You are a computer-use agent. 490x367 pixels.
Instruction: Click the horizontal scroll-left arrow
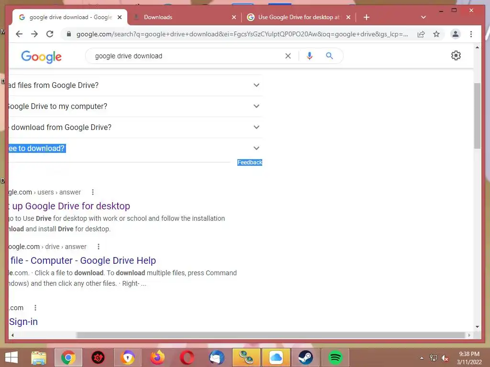(12, 335)
